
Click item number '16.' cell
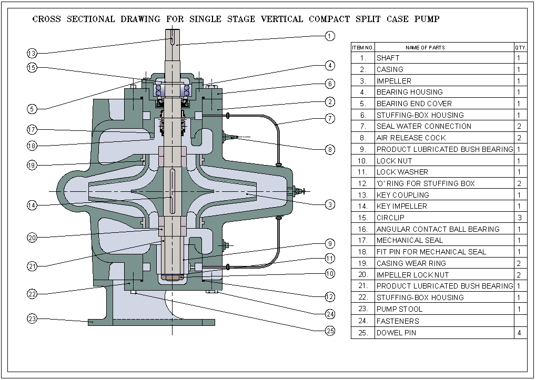pos(363,229)
